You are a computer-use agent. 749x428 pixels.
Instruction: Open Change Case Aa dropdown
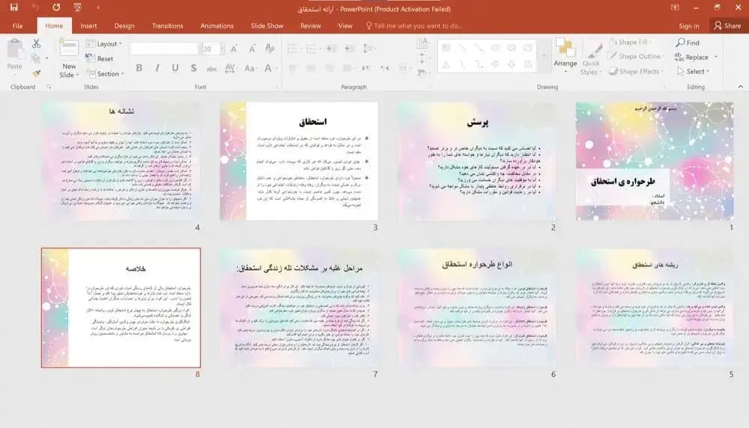[x=250, y=68]
